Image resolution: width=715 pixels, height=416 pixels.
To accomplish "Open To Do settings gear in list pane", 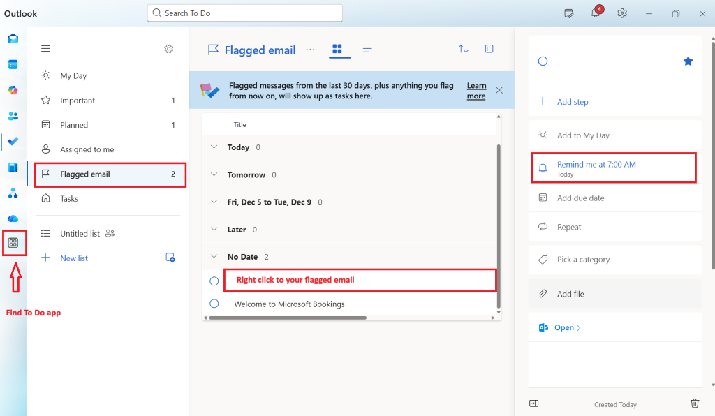I will coord(169,49).
